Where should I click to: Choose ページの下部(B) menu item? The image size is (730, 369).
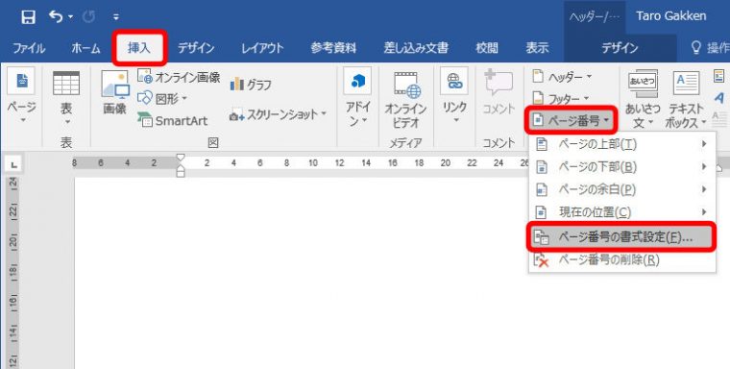(622, 167)
